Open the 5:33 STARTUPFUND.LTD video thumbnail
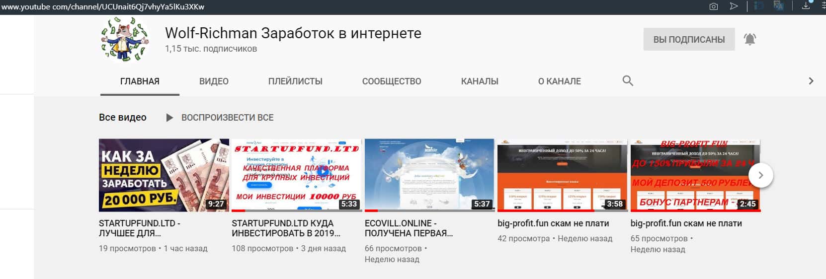826x279 pixels. click(x=297, y=175)
